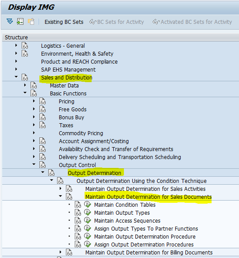
Task: Open documentation icon for Free Goods
Action: (42, 109)
